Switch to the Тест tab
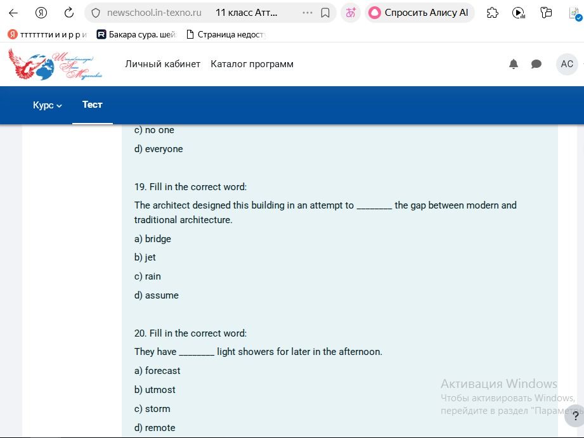Viewport: 584px width, 438px height. pyautogui.click(x=93, y=105)
